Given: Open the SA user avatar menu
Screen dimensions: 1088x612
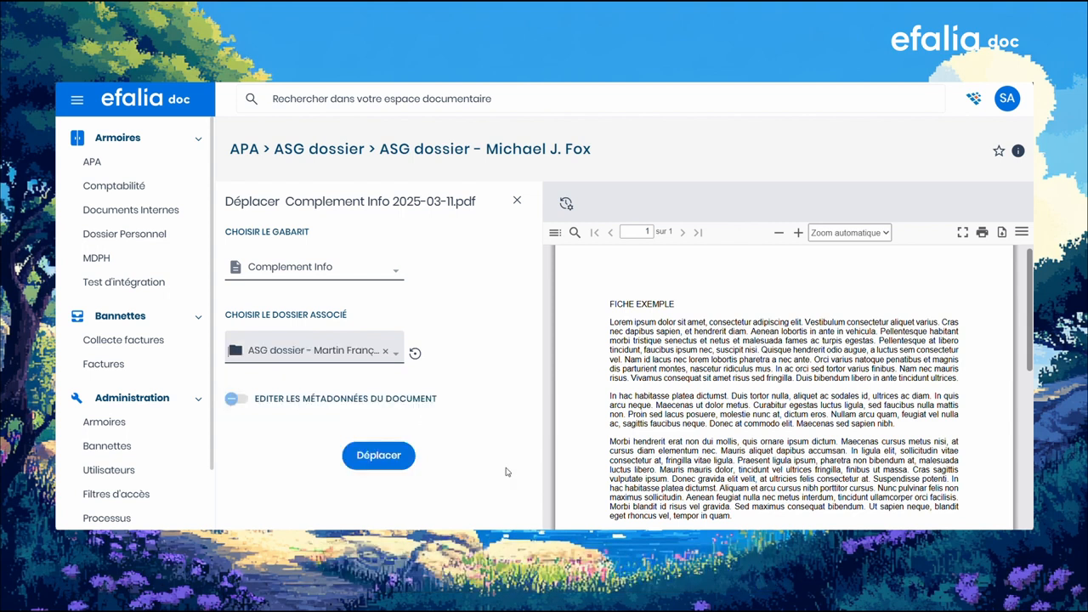Looking at the screenshot, I should pyautogui.click(x=1007, y=99).
